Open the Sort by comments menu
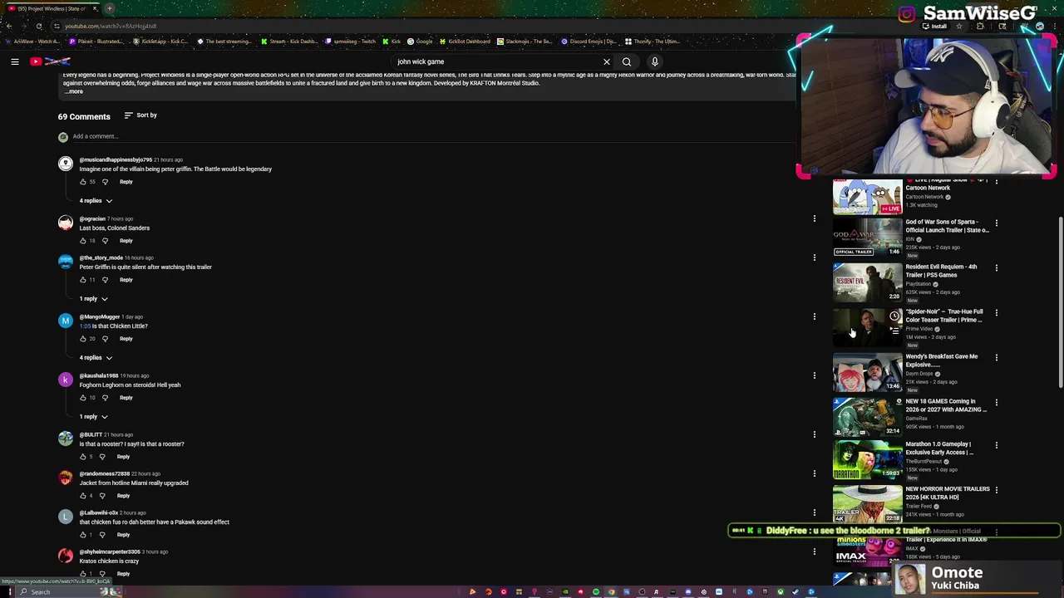The image size is (1064, 598). tap(140, 115)
